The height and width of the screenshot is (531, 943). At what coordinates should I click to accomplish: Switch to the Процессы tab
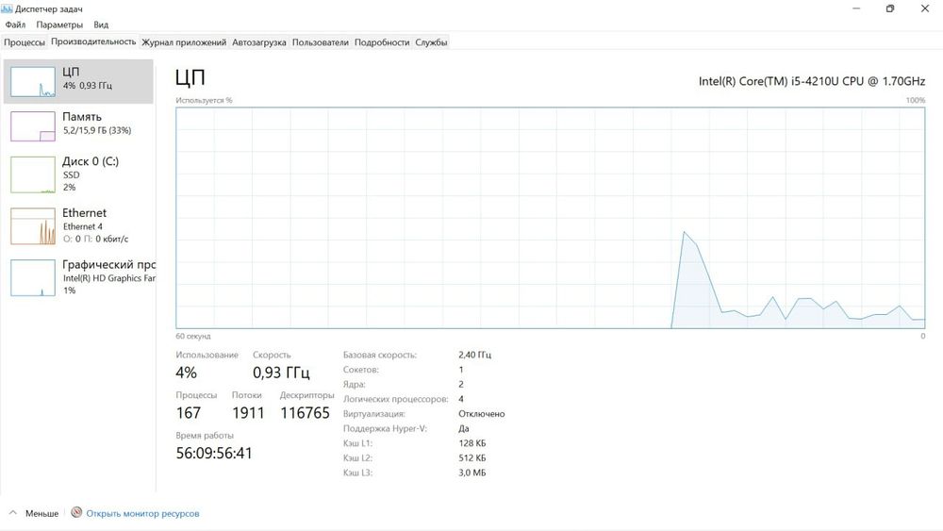point(25,42)
